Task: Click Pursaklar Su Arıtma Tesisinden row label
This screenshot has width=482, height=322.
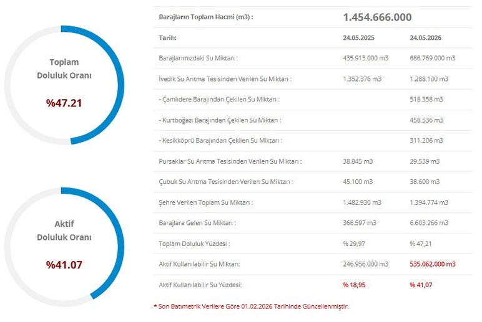Action: 230,161
